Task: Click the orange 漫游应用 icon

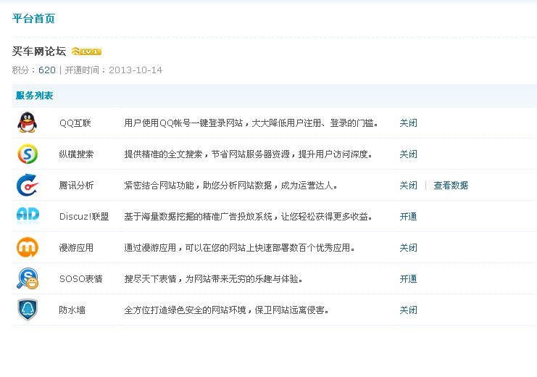Action: (28, 247)
